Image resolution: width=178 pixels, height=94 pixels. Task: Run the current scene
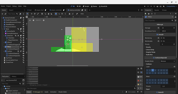pos(157,6)
